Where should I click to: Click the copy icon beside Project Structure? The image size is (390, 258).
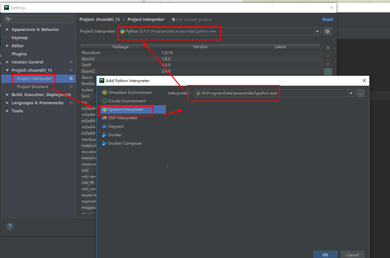(x=71, y=87)
